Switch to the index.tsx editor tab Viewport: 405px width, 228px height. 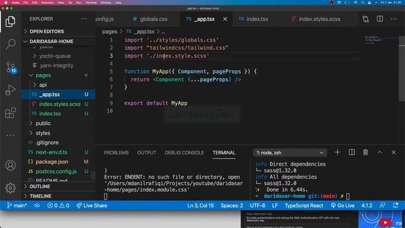tap(253, 19)
